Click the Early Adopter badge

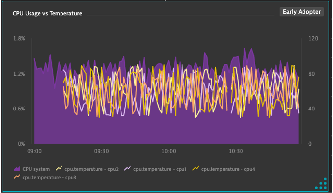[x=302, y=12]
